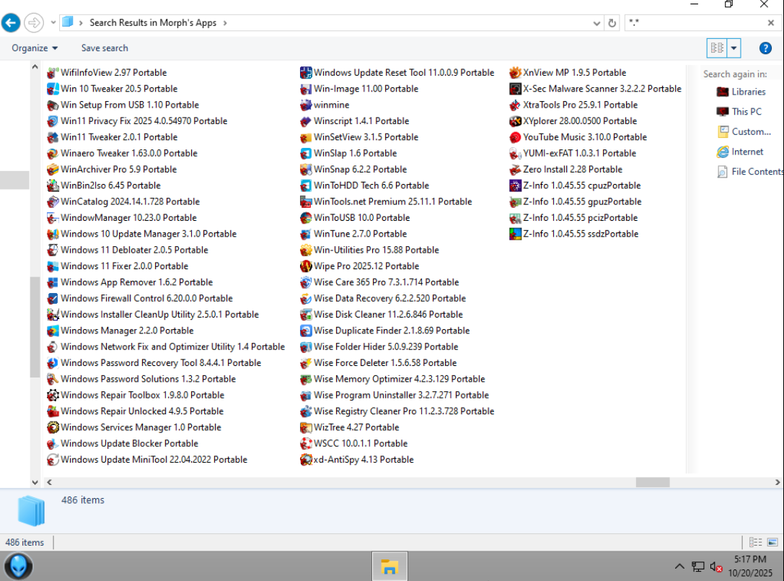Search again on the Internet
784x581 pixels.
pos(741,152)
